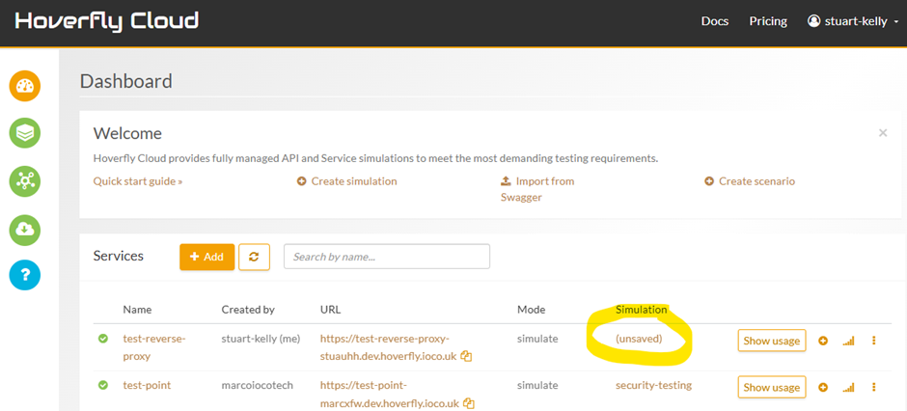Click the green layers icon in the sidebar
This screenshot has width=907, height=411.
[25, 133]
